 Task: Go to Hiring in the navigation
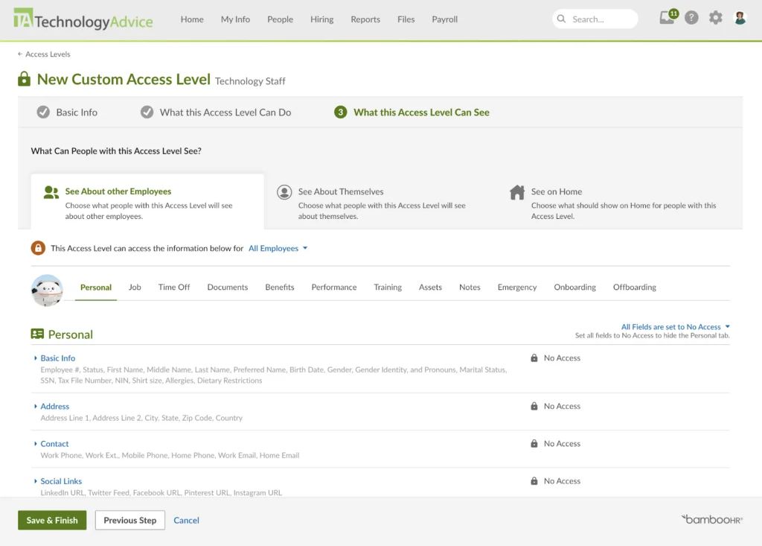321,19
